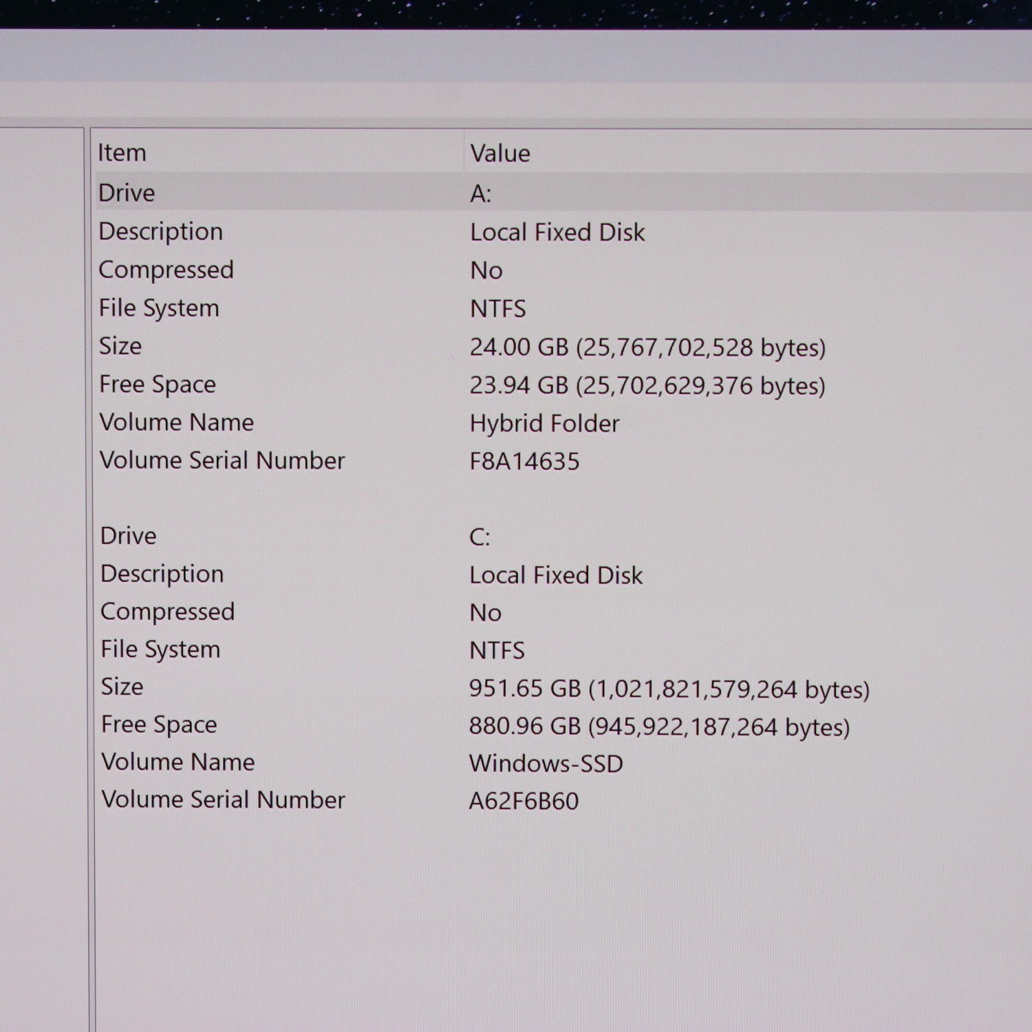Sort by the Value column header

500,153
